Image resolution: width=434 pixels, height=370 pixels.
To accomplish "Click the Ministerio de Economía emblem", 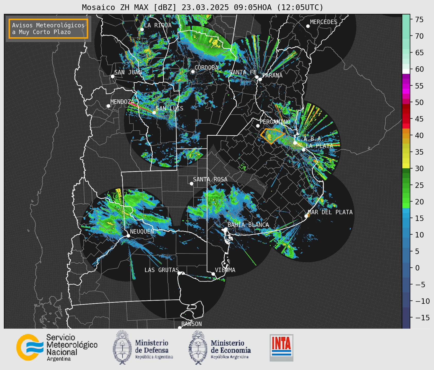I will [198, 347].
